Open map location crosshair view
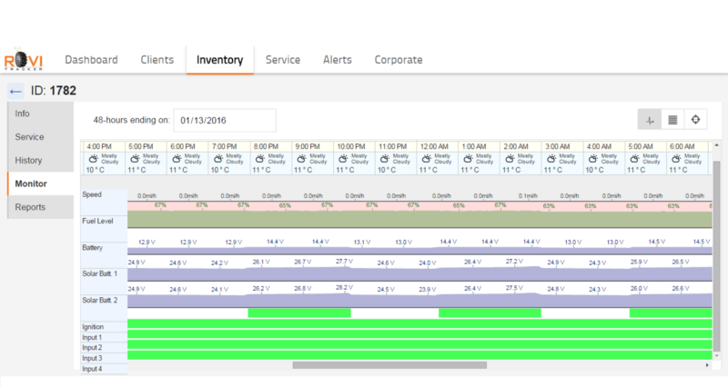The width and height of the screenshot is (728, 387). coord(695,120)
